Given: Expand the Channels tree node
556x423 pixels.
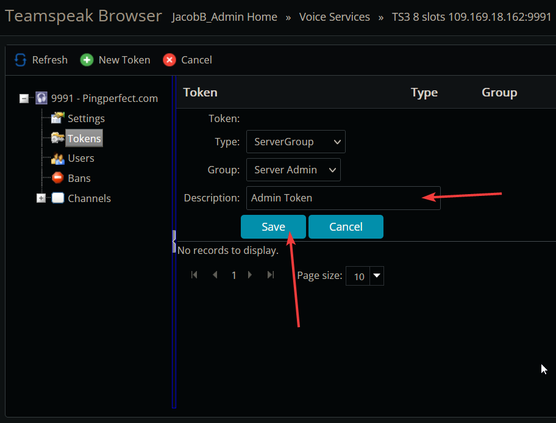Looking at the screenshot, I should (x=41, y=198).
